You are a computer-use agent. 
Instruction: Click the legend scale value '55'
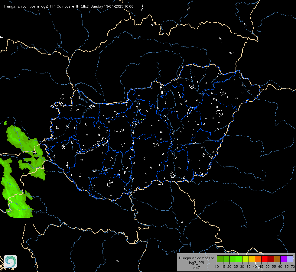[274, 267]
